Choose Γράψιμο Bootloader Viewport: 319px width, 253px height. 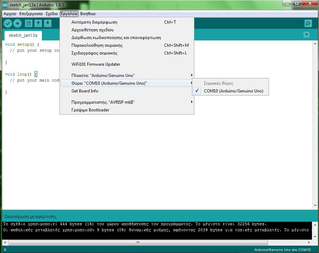tap(127, 110)
